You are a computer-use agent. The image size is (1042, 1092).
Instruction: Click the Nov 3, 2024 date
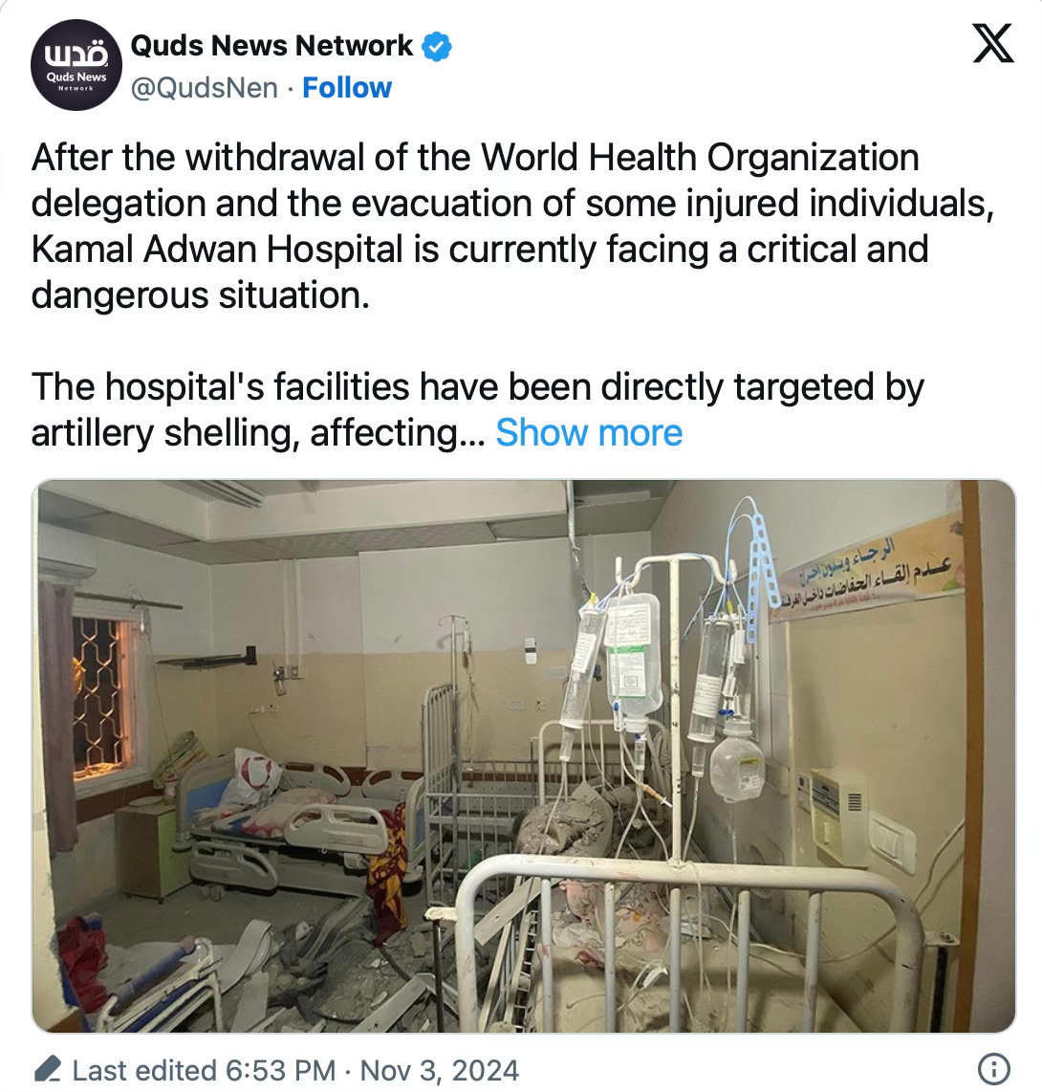point(439,1070)
